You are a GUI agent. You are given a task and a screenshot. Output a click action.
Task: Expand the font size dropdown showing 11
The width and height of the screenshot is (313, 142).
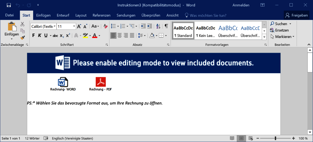pyautogui.click(x=74, y=26)
